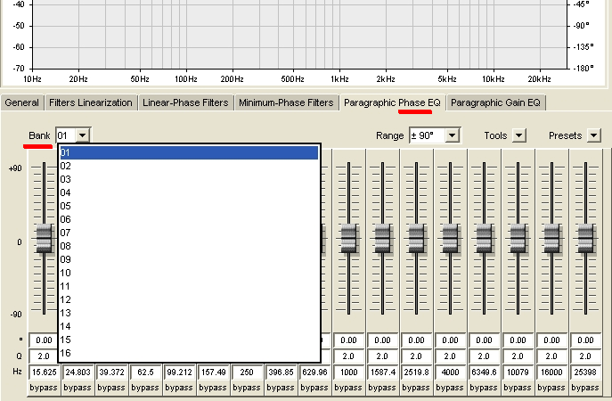Edit the Q value of the 1000 Hz band
Image resolution: width=612 pixels, height=401 pixels.
(x=348, y=356)
